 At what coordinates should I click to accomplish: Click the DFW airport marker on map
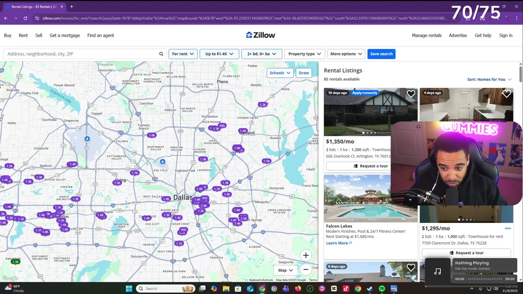(x=87, y=139)
